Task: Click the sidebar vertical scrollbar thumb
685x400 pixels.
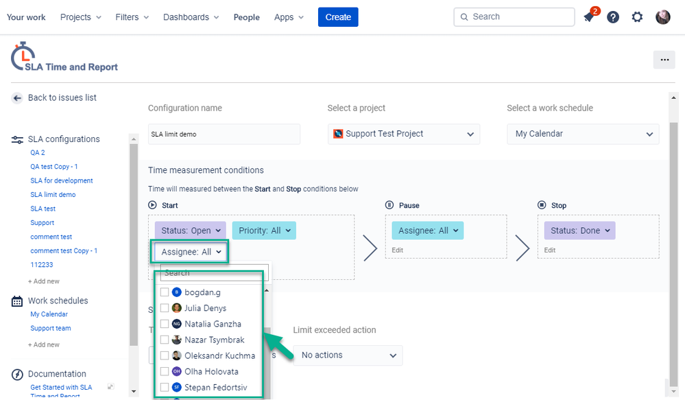Action: pos(134,245)
